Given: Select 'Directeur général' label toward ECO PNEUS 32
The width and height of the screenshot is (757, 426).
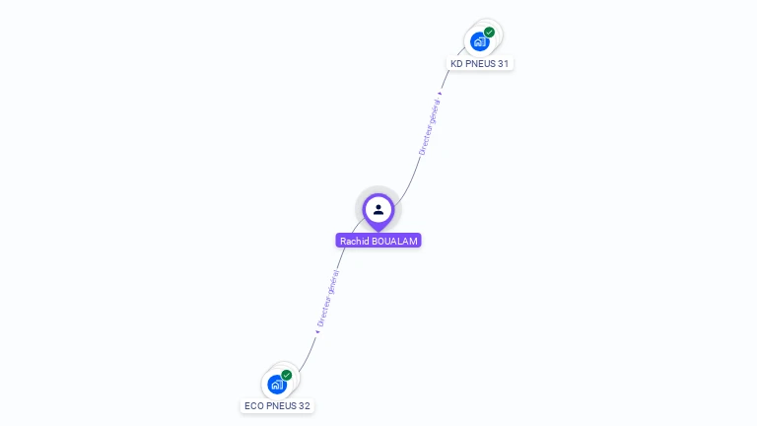Looking at the screenshot, I should [x=328, y=299].
